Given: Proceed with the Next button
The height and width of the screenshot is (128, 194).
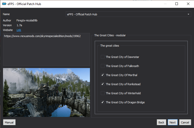Looking at the screenshot, I should 173,122.
